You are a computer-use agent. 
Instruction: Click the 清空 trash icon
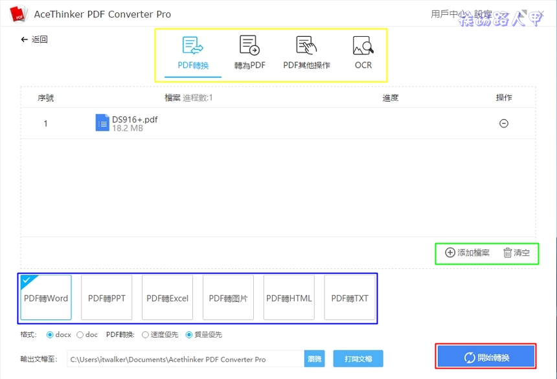point(507,252)
